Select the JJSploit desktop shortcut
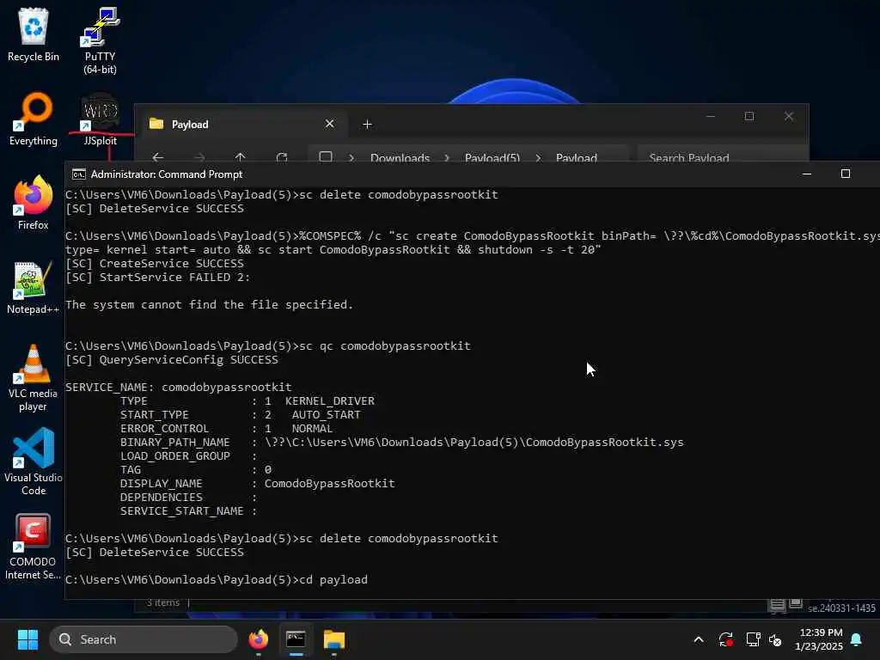The image size is (880, 660). pos(100,119)
